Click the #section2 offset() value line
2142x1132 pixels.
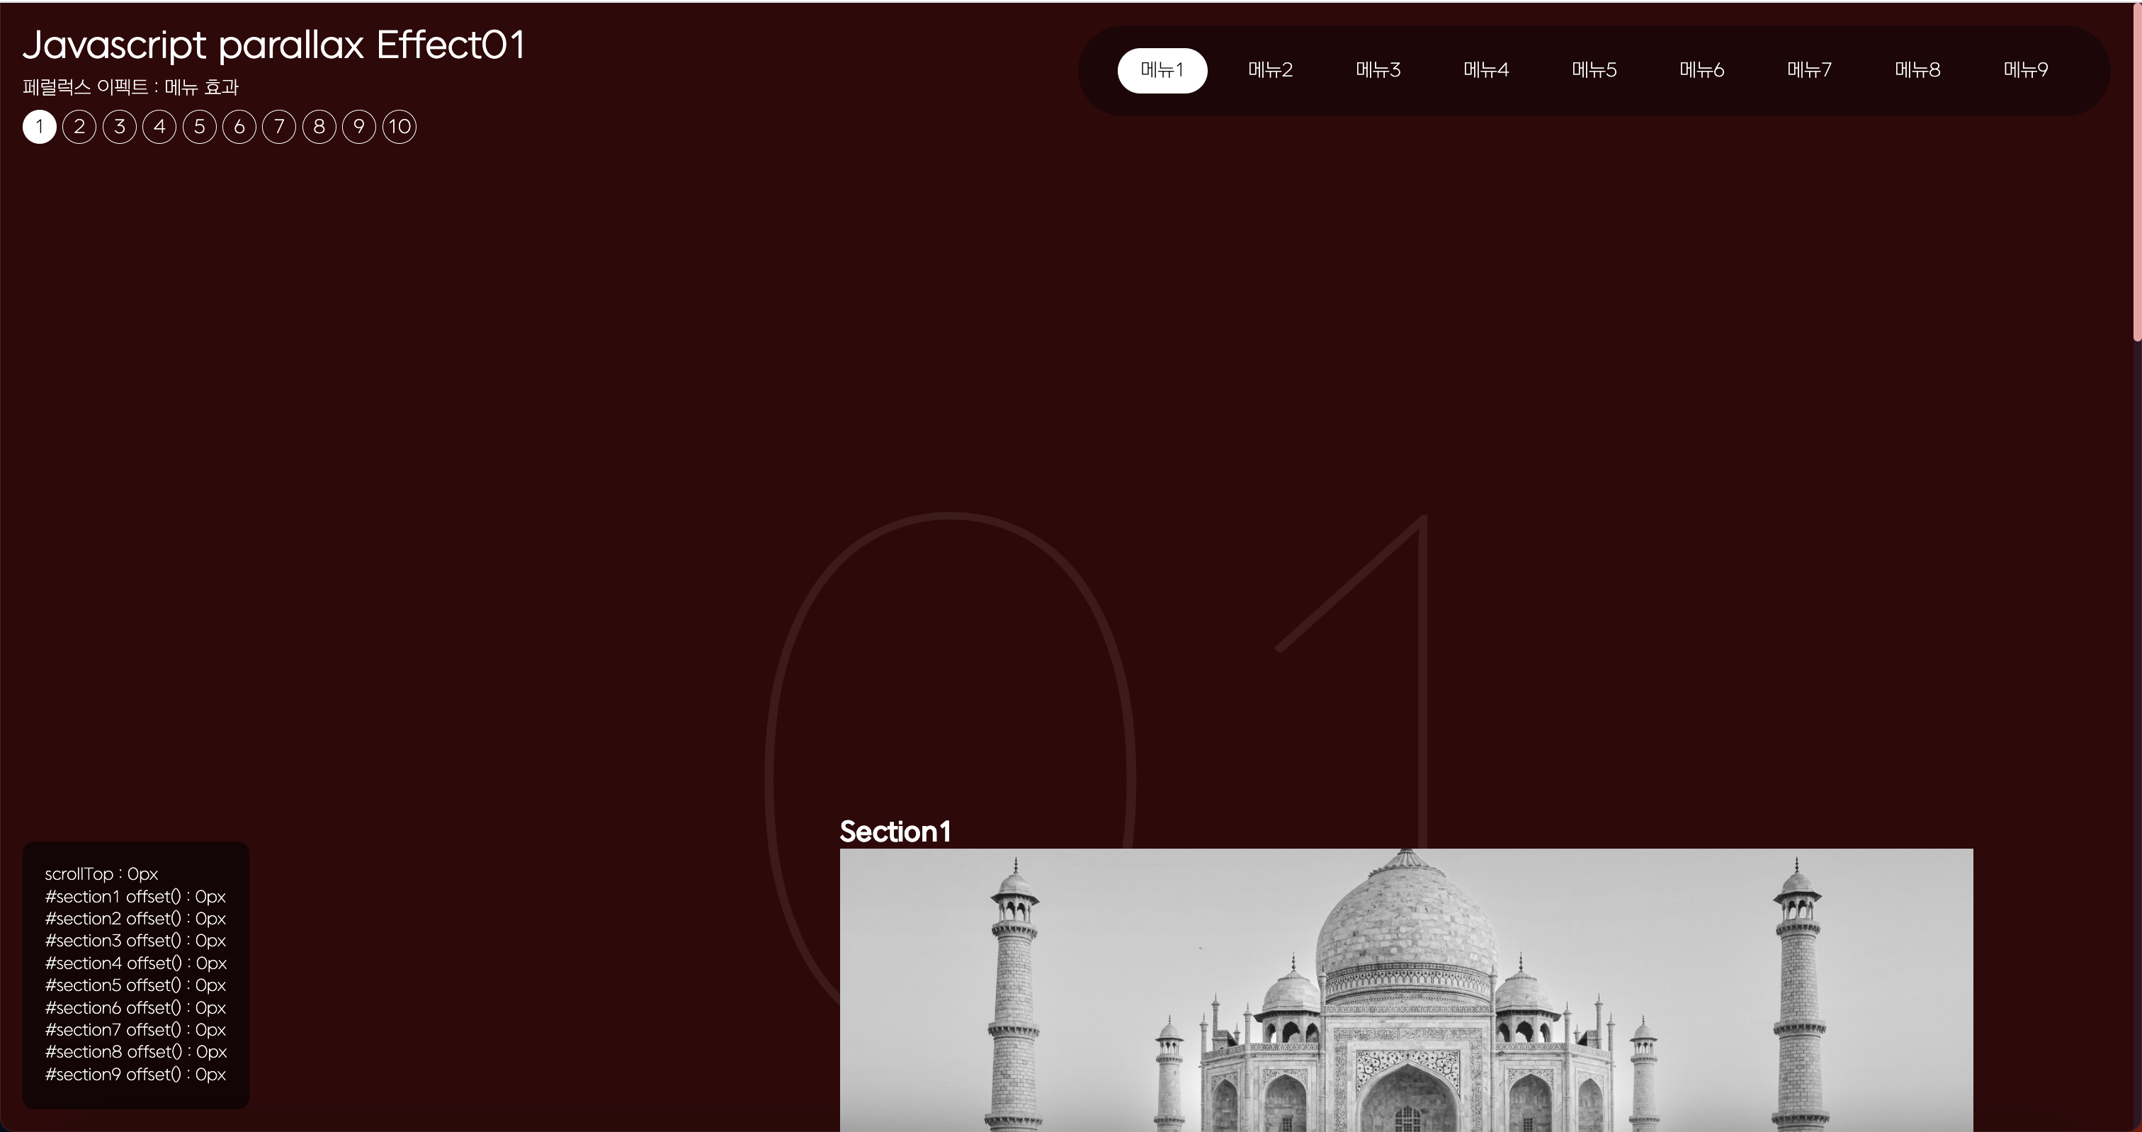coord(135,918)
